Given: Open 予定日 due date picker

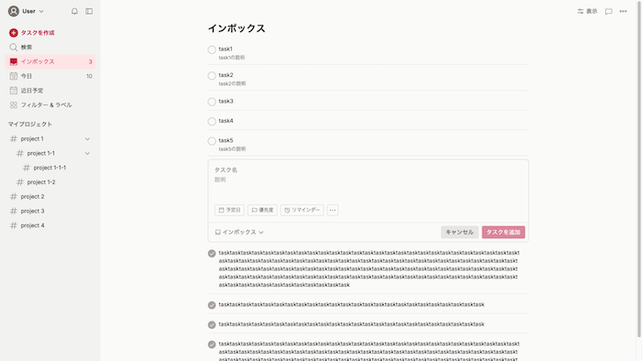Looking at the screenshot, I should point(229,210).
